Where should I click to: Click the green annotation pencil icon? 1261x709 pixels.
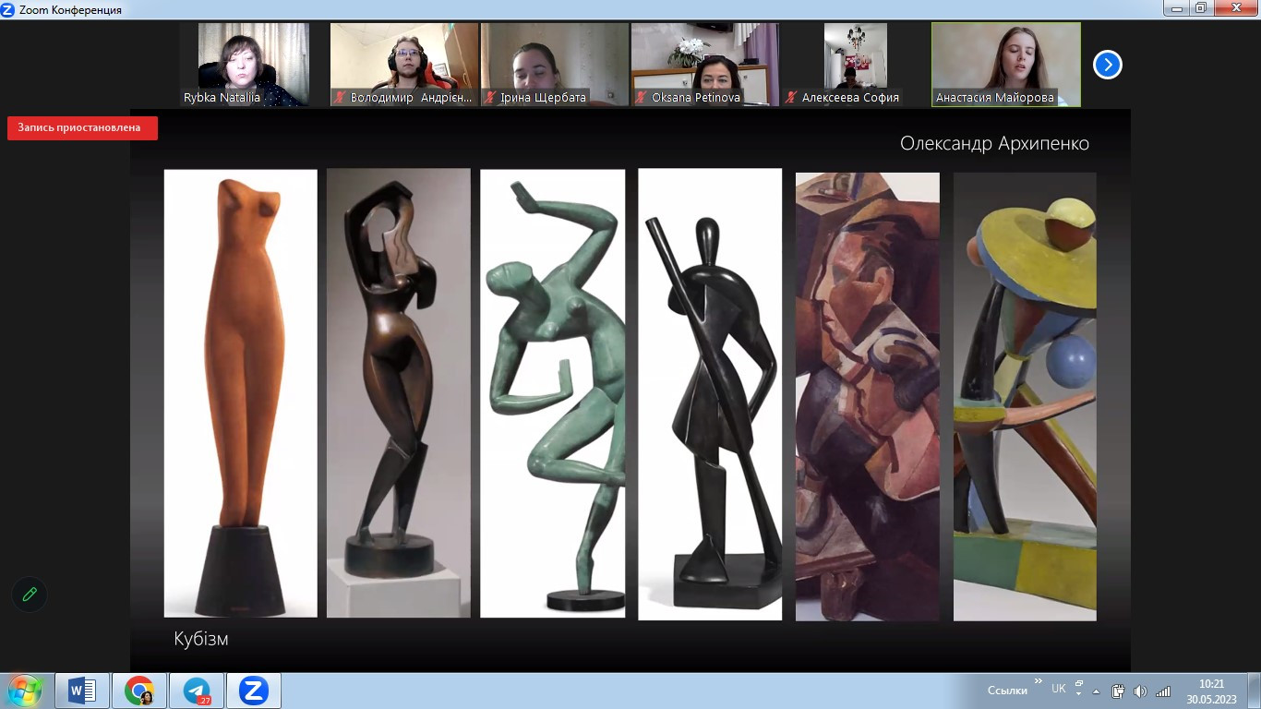pos(30,595)
